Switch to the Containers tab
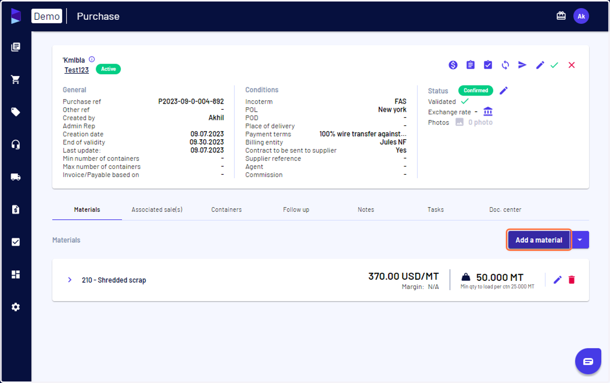 click(x=227, y=209)
